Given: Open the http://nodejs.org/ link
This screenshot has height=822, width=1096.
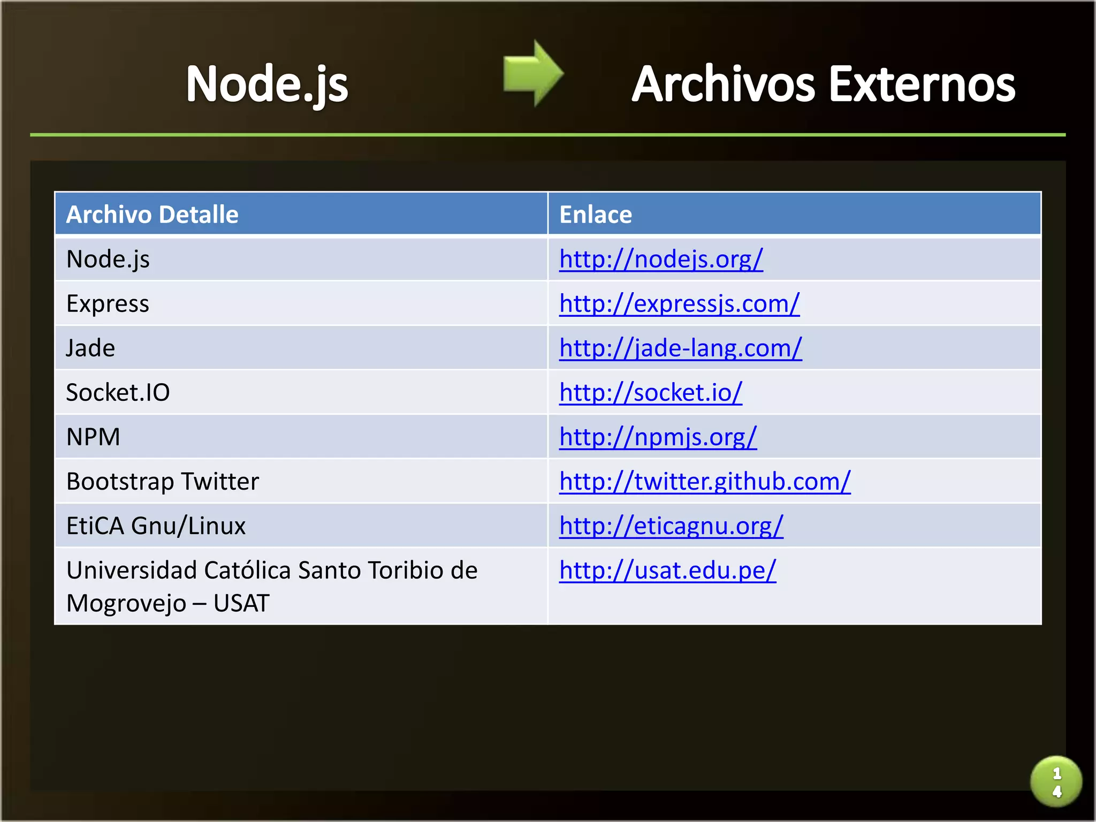Looking at the screenshot, I should click(661, 259).
